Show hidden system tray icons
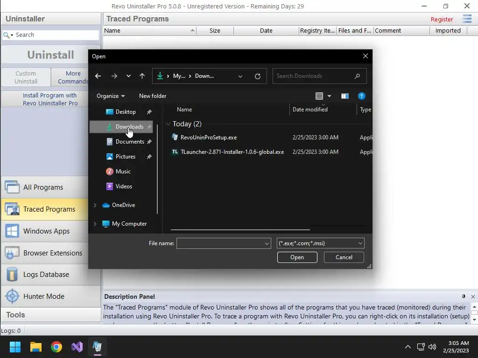Screen dimensions: 478x358 pyautogui.click(x=408, y=347)
